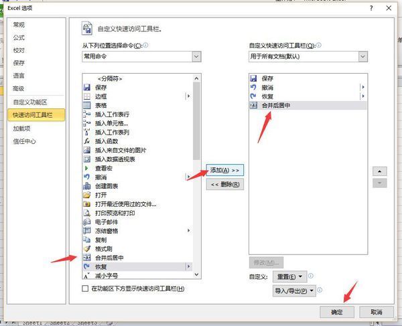Screen dimensions: 402x326
Task: Expand submenu arrow of 恢复 in right list
Action: 363,96
